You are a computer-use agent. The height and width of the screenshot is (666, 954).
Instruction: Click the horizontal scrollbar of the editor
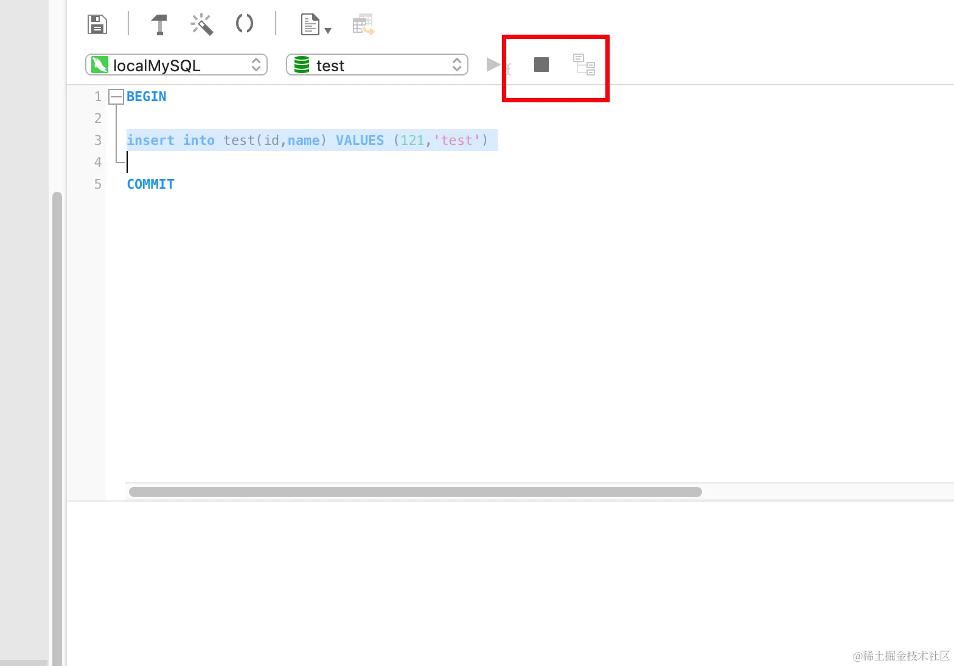pyautogui.click(x=416, y=492)
